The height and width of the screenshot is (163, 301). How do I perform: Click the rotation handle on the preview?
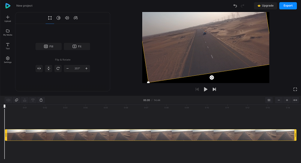(212, 78)
